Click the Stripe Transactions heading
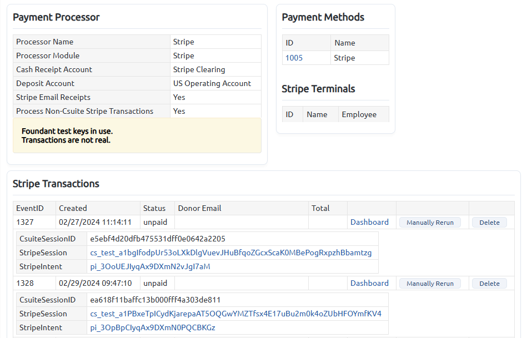The width and height of the screenshot is (527, 338). pyautogui.click(x=56, y=184)
